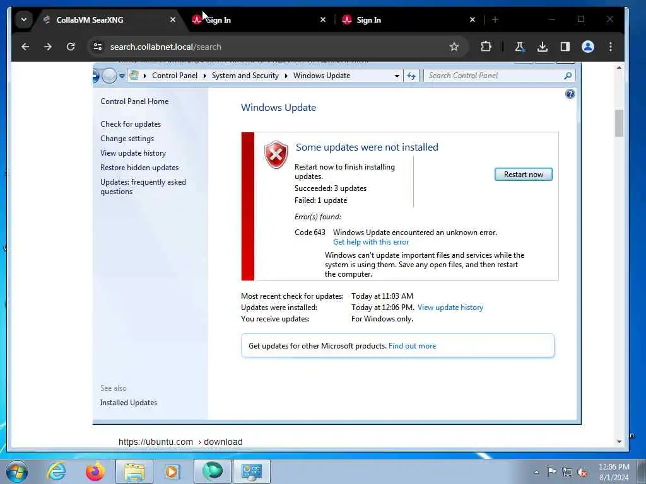Click the muted volume tray icon
This screenshot has width=646, height=484.
582,473
